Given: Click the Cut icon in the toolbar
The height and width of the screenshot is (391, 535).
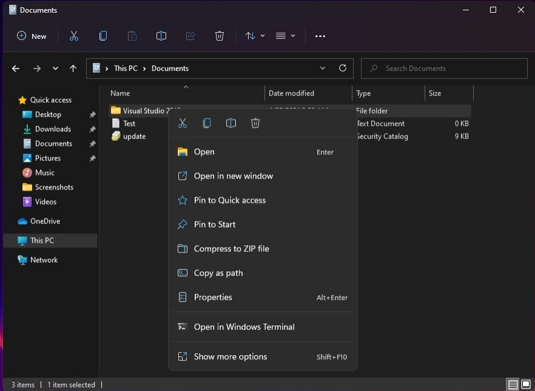Looking at the screenshot, I should click(74, 36).
